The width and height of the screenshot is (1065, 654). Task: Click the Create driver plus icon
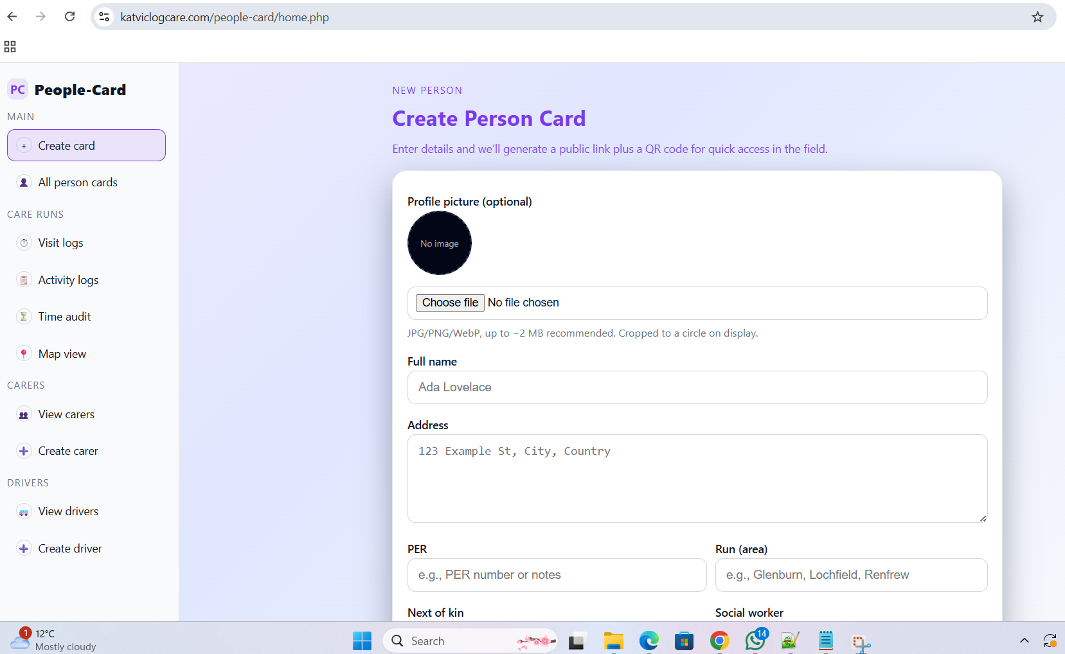(24, 548)
